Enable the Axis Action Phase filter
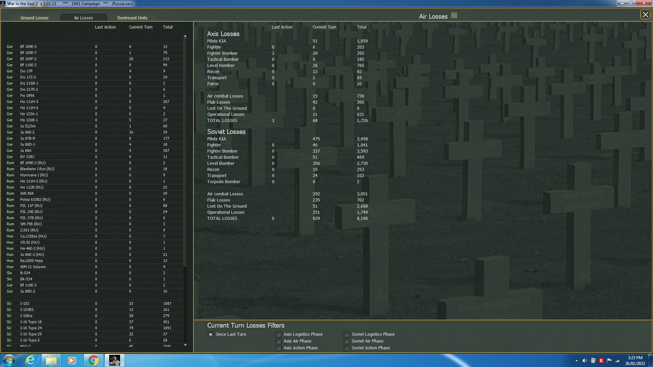Screen dimensions: 653x367 [x=279, y=348]
